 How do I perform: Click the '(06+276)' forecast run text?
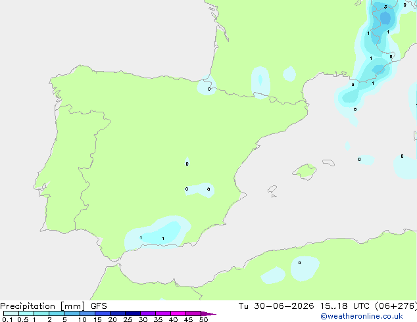[x=396, y=306]
